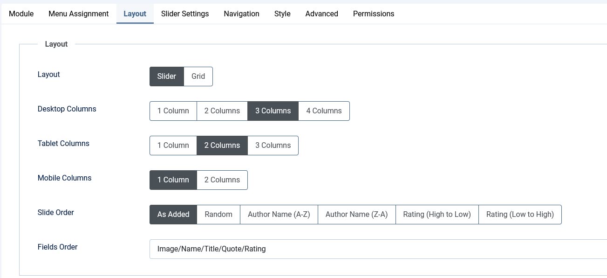Set Tablet Columns to 3 Columns
This screenshot has width=607, height=278.
tap(273, 146)
